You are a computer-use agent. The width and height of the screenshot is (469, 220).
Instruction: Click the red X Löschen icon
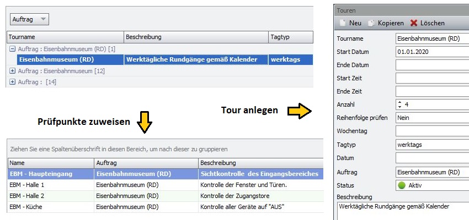414,23
